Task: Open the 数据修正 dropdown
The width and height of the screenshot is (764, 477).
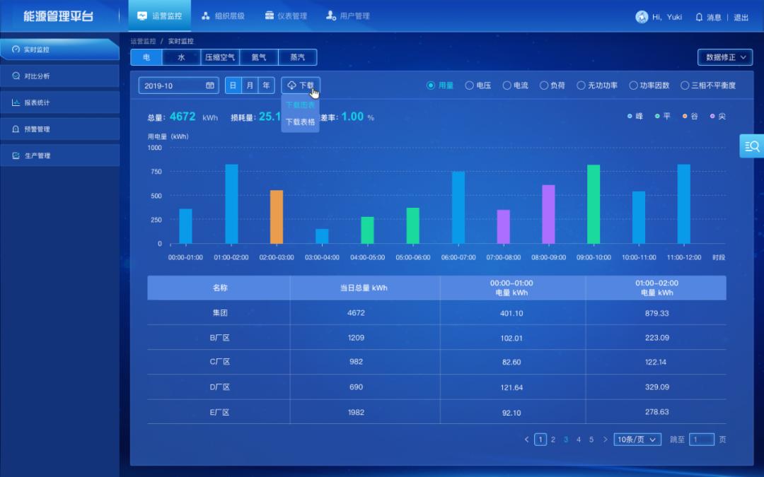Action: point(725,57)
